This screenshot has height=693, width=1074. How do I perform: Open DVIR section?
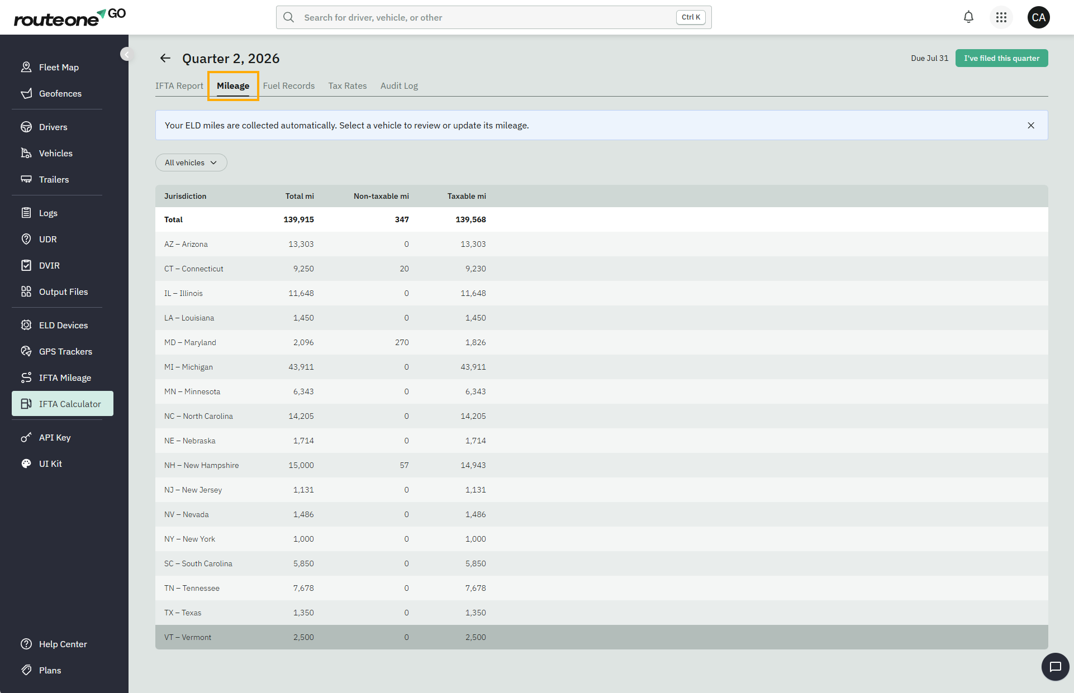62,265
